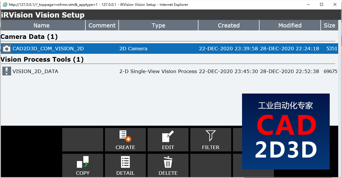The width and height of the screenshot is (342, 178).
Task: Open the DETAIL list button
Action: (x=125, y=165)
